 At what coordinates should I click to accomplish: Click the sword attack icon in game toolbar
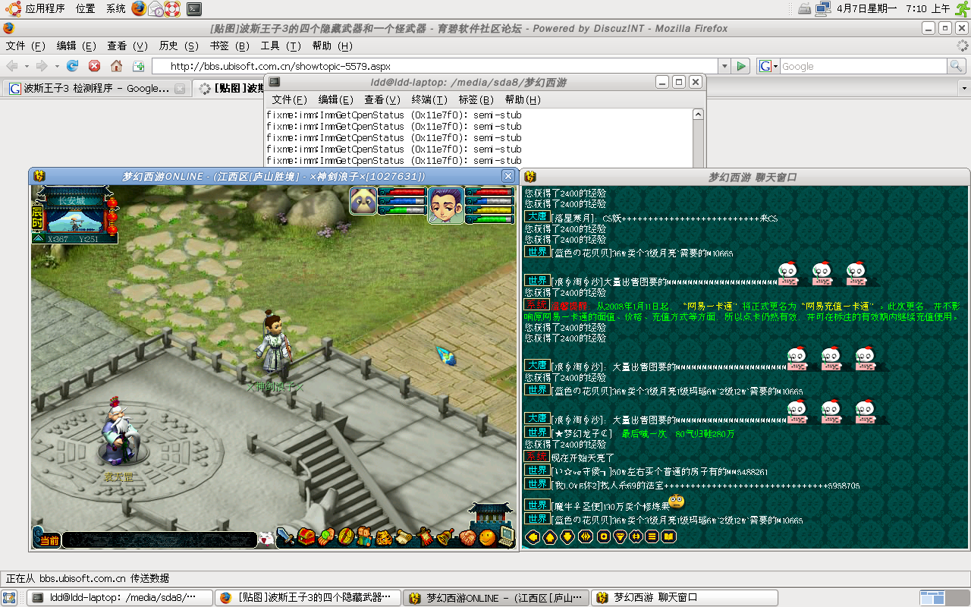point(285,536)
